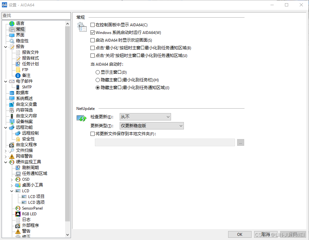The height and width of the screenshot is (240, 309).
Task: Collapse the 报告 tree node
Action: coord(6,47)
